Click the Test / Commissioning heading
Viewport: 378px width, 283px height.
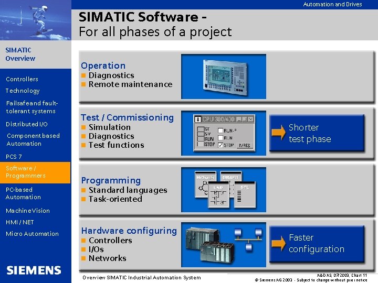[127, 117]
